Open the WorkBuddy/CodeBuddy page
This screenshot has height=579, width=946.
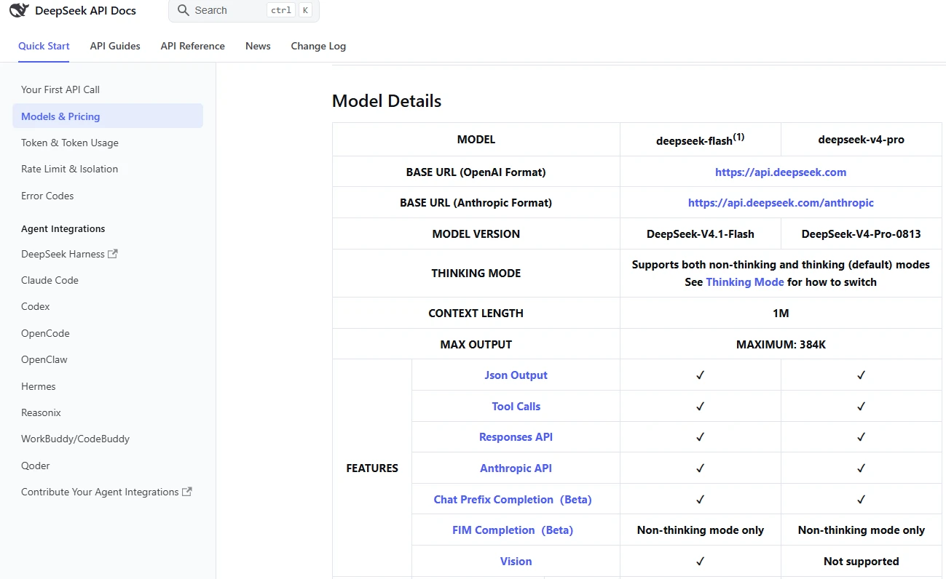pyautogui.click(x=75, y=439)
